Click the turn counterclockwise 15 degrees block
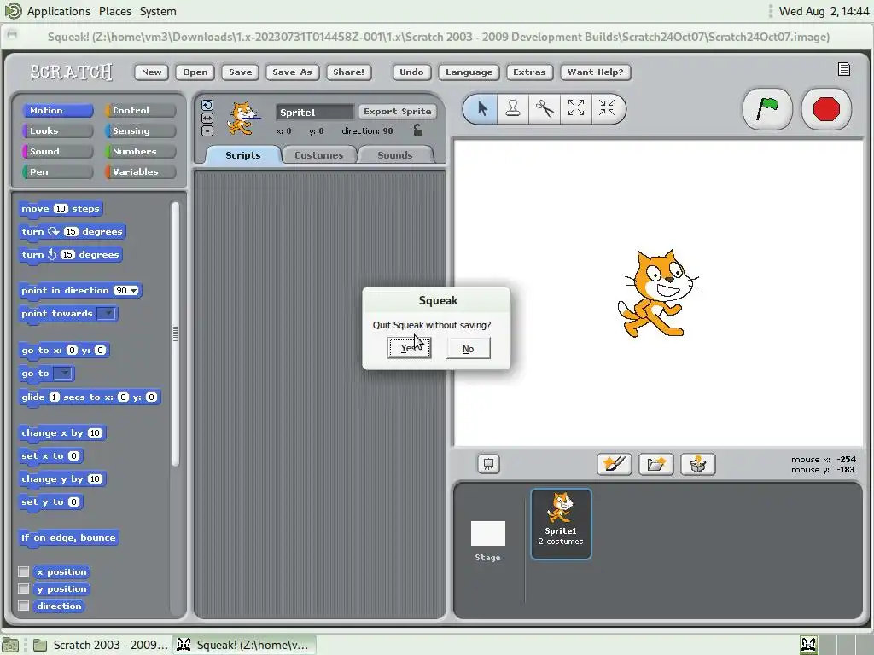The width and height of the screenshot is (874, 655). (x=70, y=254)
